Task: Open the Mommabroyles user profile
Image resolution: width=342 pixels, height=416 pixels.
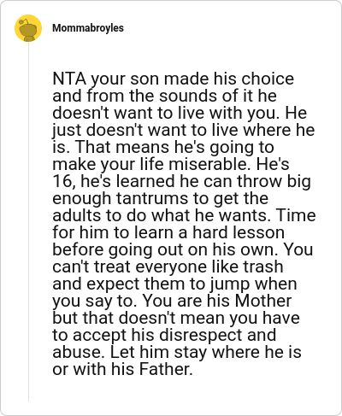Action: point(88,28)
